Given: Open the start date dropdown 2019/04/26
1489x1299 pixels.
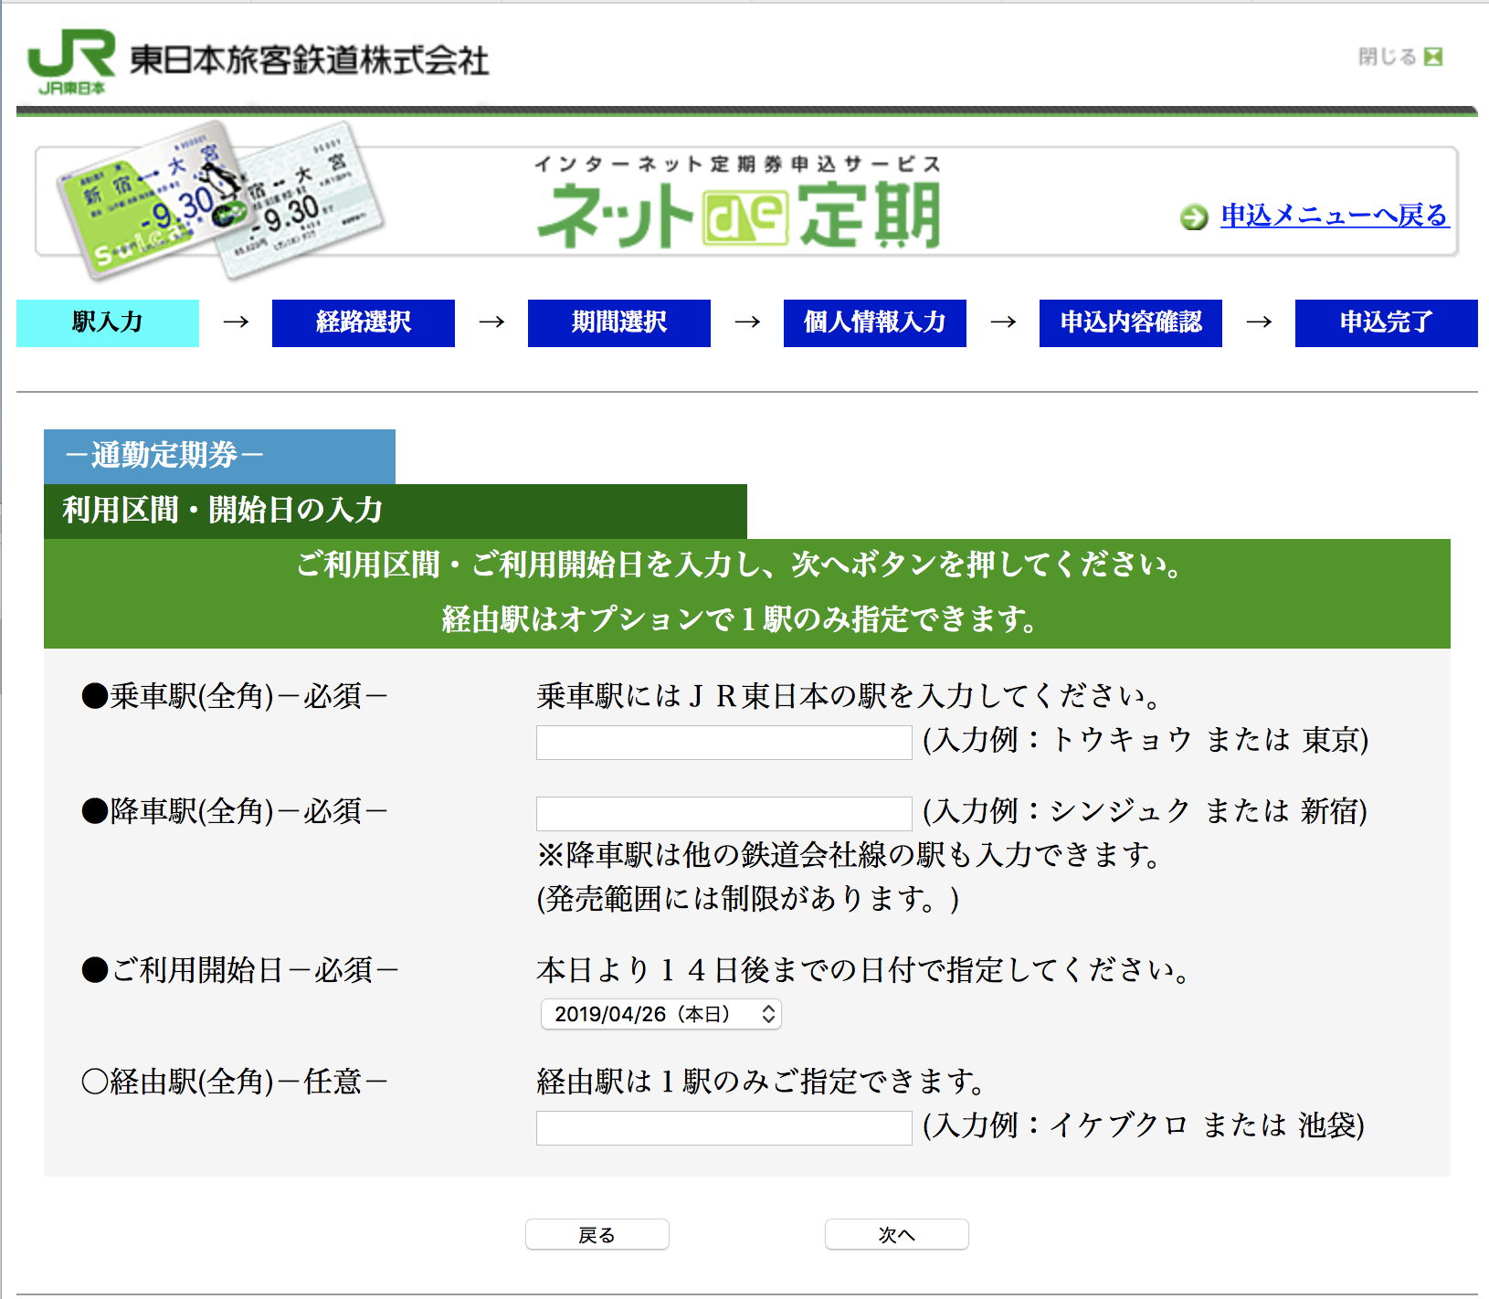Looking at the screenshot, I should pyautogui.click(x=661, y=1014).
